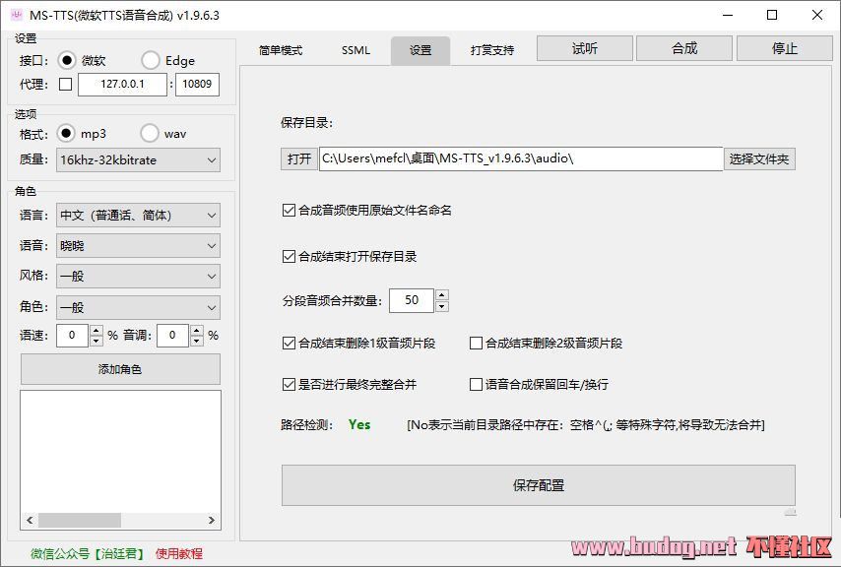841x567 pixels.
Task: Open the 语音 voice dropdown 晓晓
Action: click(139, 246)
